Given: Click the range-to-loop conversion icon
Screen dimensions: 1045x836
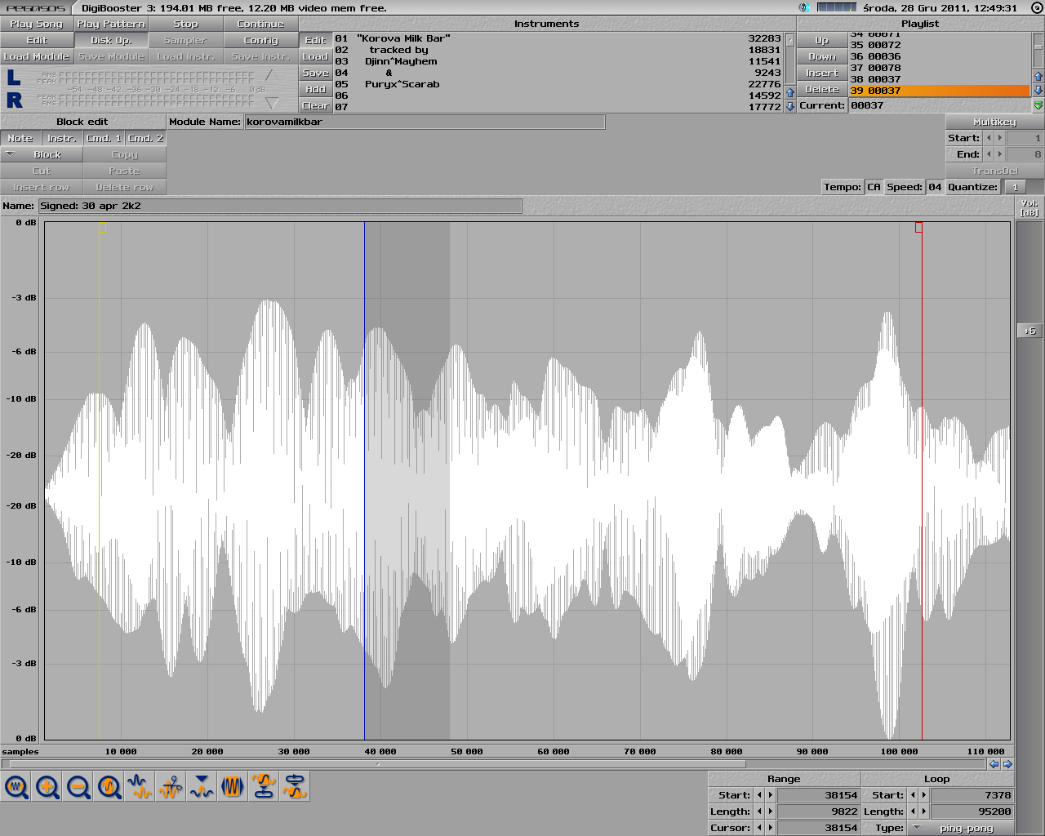Looking at the screenshot, I should [264, 787].
